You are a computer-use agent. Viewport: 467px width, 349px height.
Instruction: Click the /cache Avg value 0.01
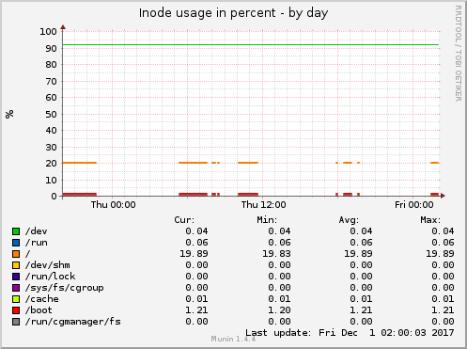tap(361, 299)
